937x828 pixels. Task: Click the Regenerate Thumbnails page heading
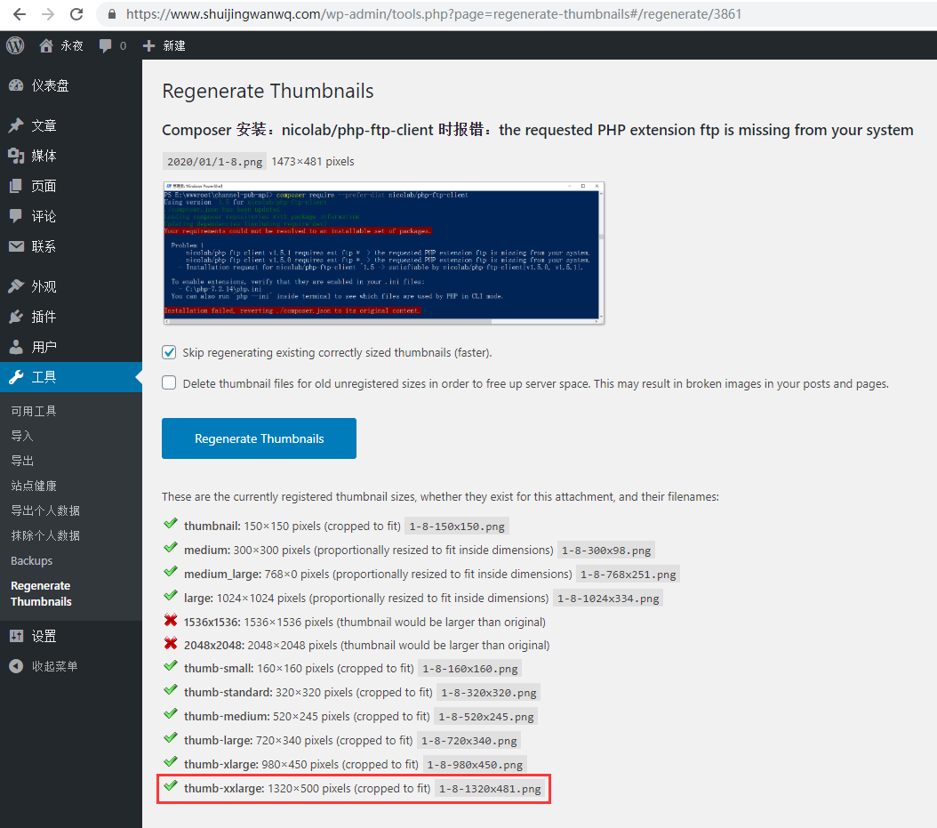point(268,91)
